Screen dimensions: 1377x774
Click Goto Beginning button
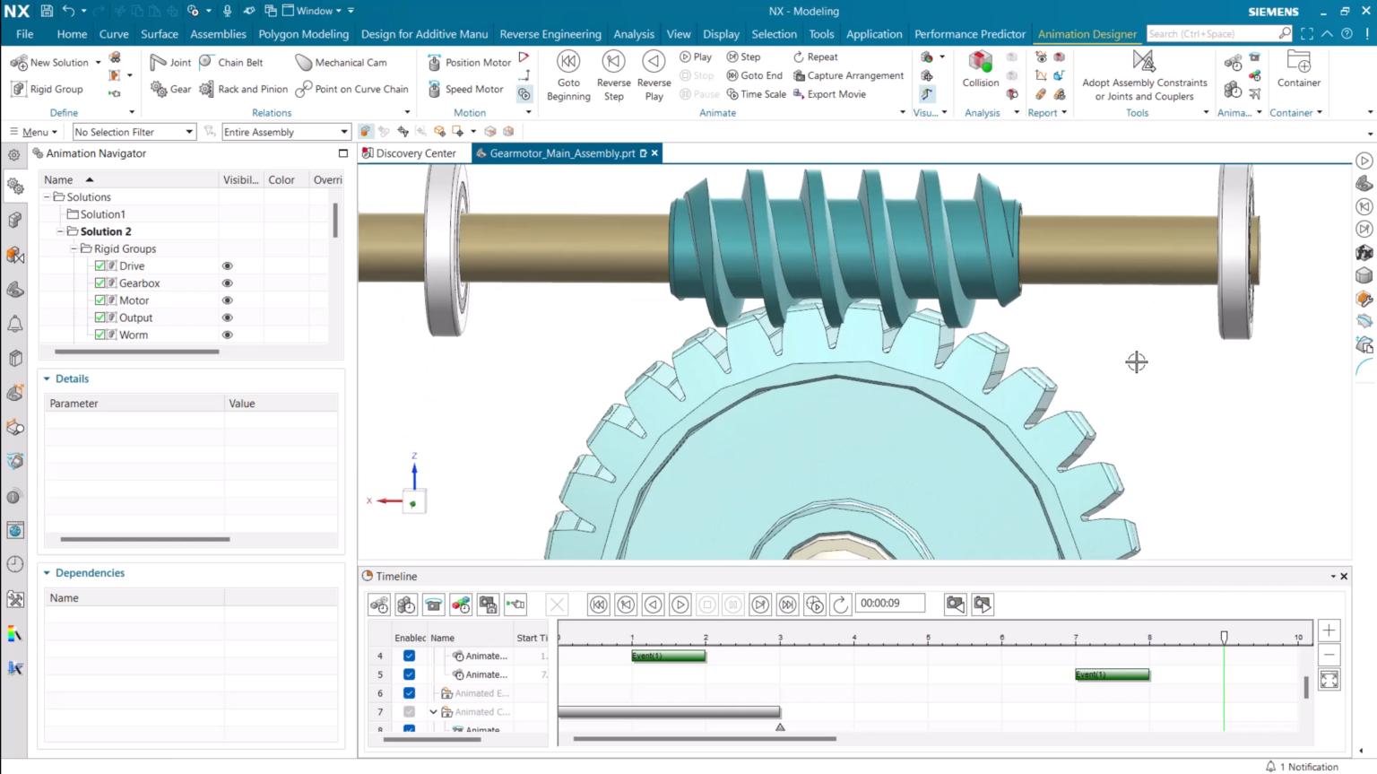[x=568, y=75]
